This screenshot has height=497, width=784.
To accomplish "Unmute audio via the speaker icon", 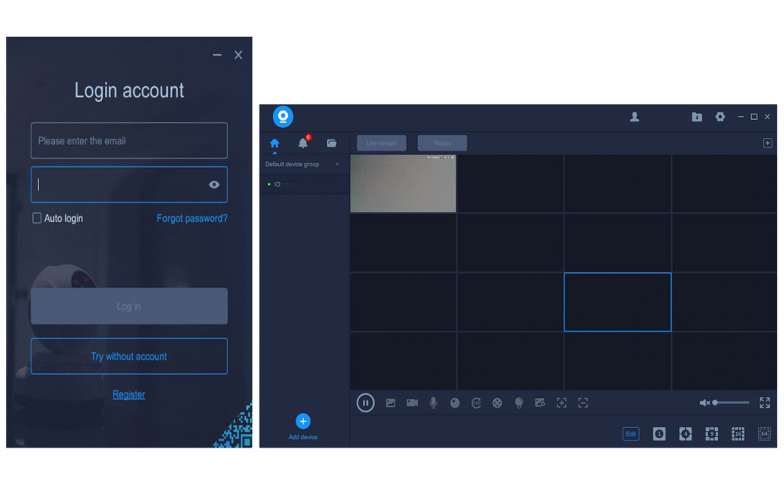I will coord(704,403).
